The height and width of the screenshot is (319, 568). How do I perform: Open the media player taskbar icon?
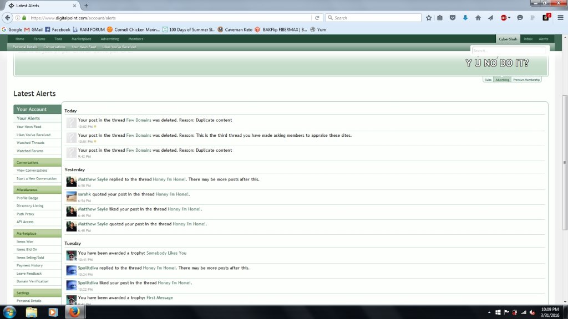(53, 312)
